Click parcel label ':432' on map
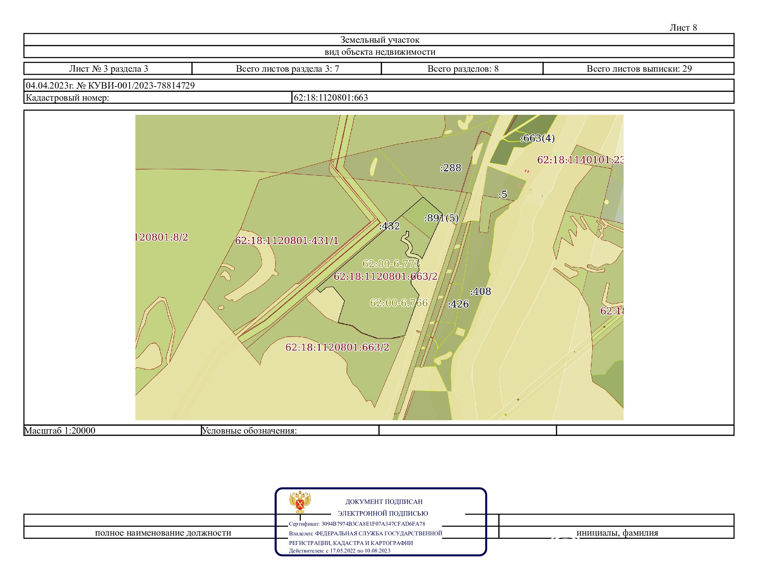Screen dimensions: 758x586 pyautogui.click(x=389, y=226)
